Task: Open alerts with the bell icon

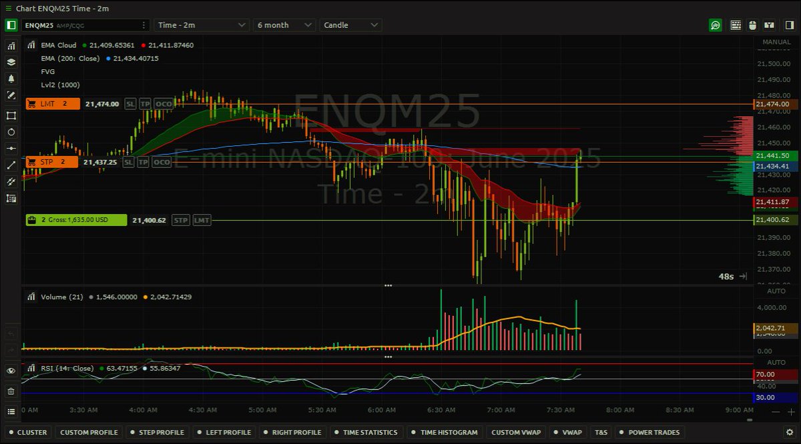Action: click(x=11, y=79)
